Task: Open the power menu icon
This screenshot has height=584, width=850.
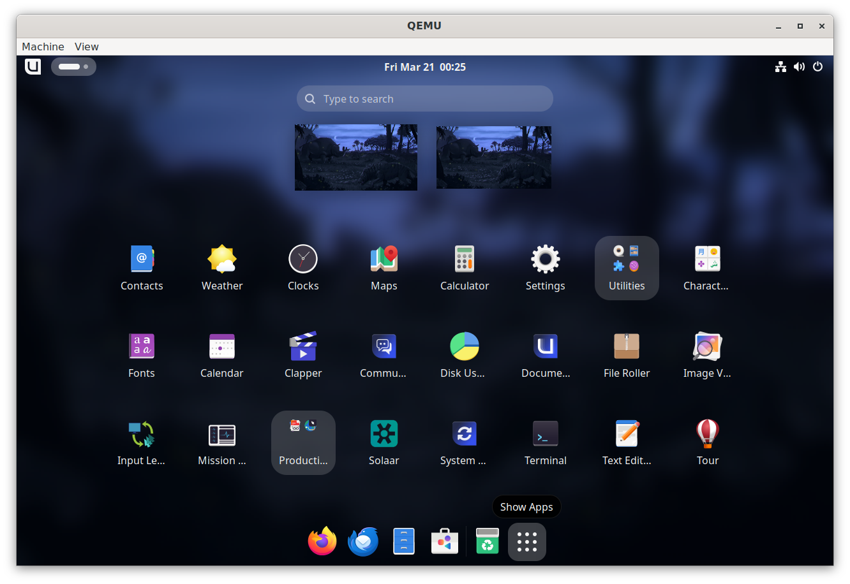Action: (x=817, y=67)
